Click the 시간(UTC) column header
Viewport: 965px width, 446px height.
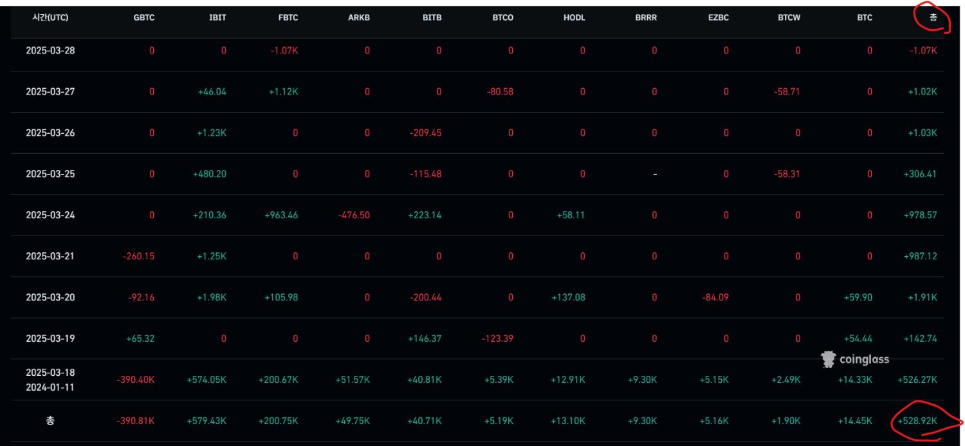(50, 18)
